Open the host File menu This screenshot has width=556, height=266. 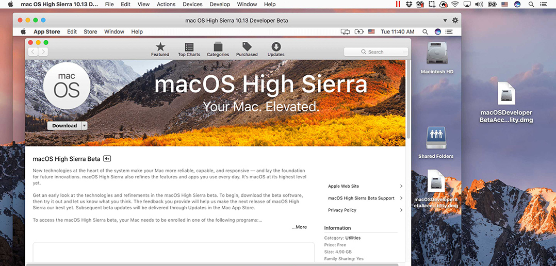coord(109,4)
